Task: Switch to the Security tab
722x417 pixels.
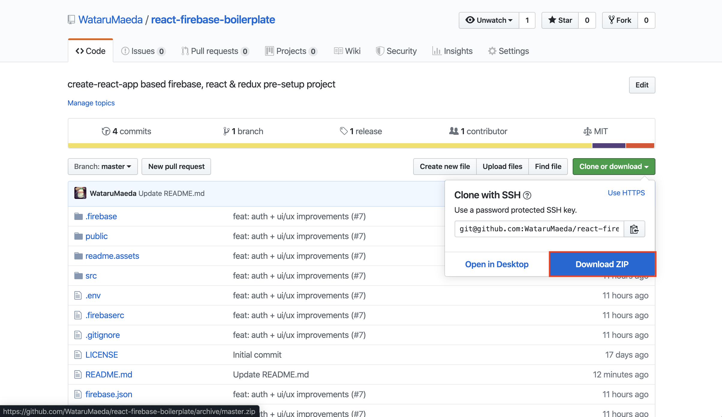Action: click(396, 51)
